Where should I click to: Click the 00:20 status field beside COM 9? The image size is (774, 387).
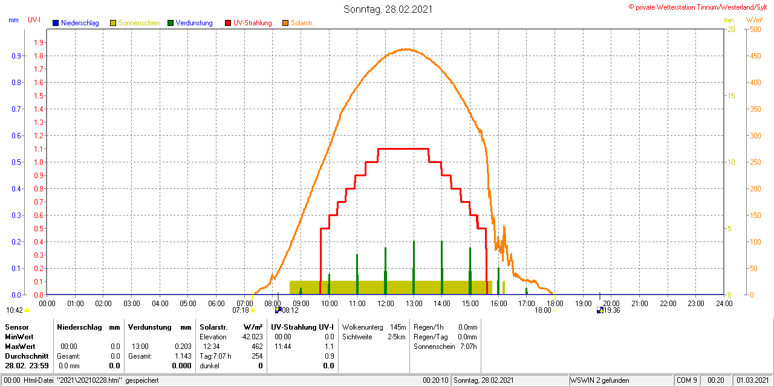[716, 380]
